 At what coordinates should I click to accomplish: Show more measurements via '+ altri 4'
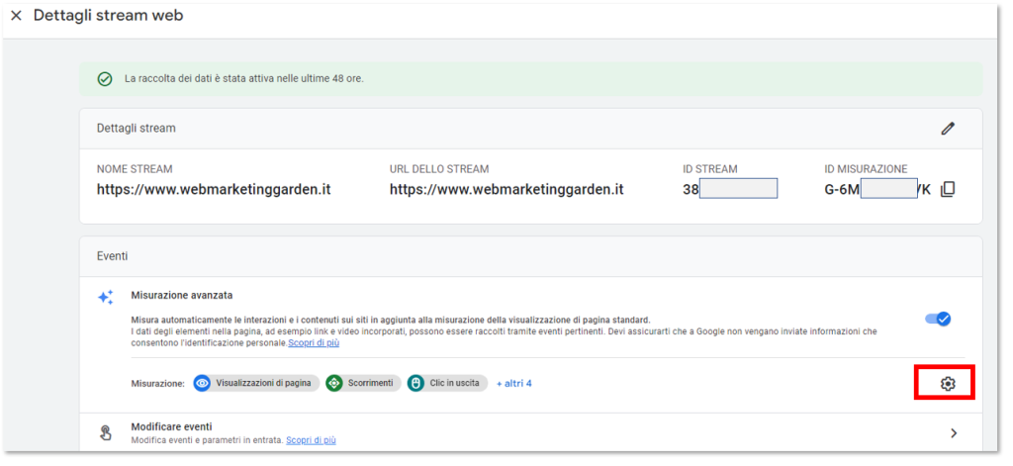pyautogui.click(x=513, y=383)
